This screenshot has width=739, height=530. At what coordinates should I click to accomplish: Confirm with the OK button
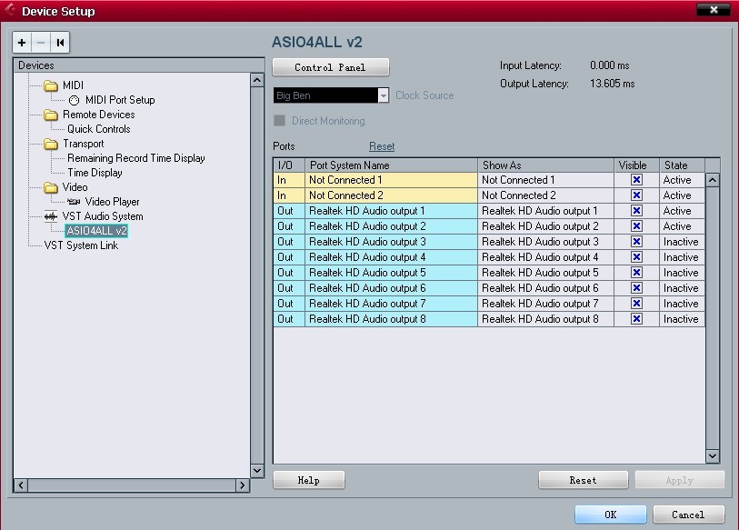[x=610, y=515]
